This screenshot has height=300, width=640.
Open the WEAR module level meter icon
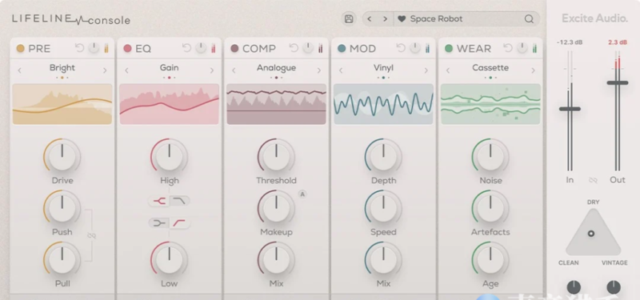point(534,49)
